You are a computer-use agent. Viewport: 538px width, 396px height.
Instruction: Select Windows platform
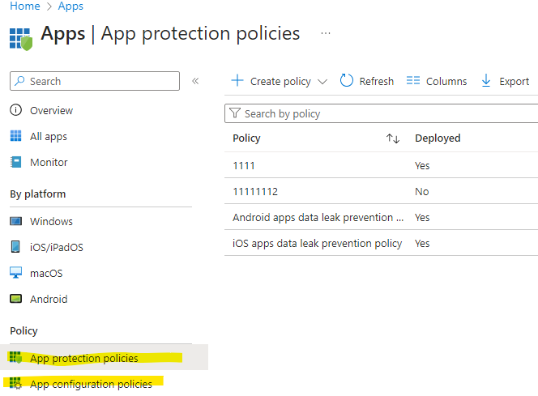click(x=51, y=222)
